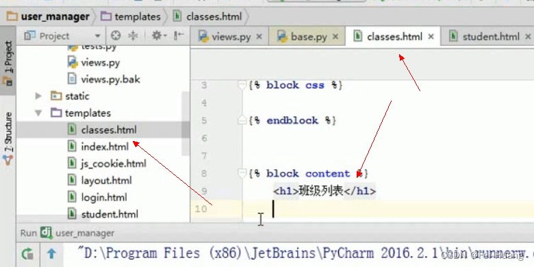534x267 pixels.
Task: Click the Run tool window label
Action: pos(28,233)
